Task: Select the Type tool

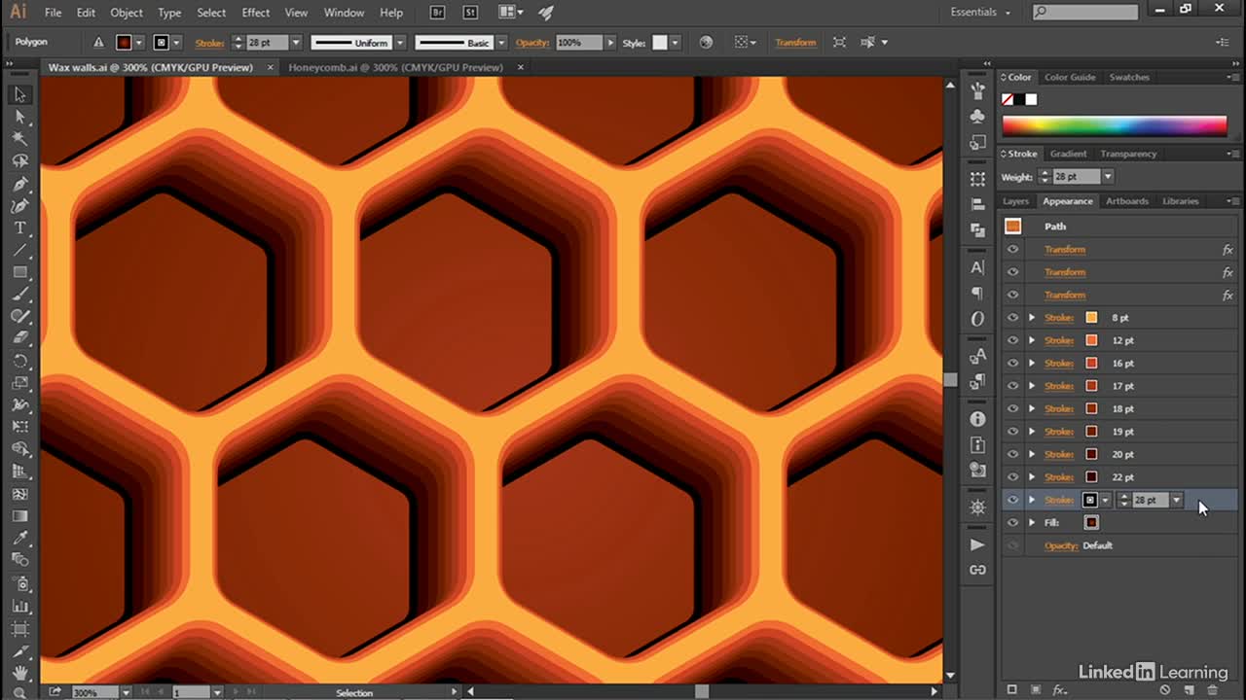Action: point(19,228)
